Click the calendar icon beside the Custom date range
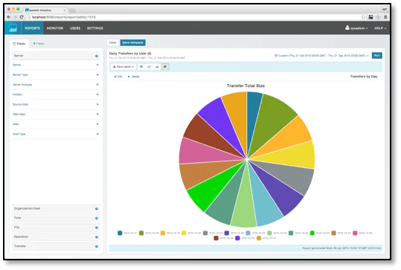This screenshot has width=401, height=270. [276, 56]
